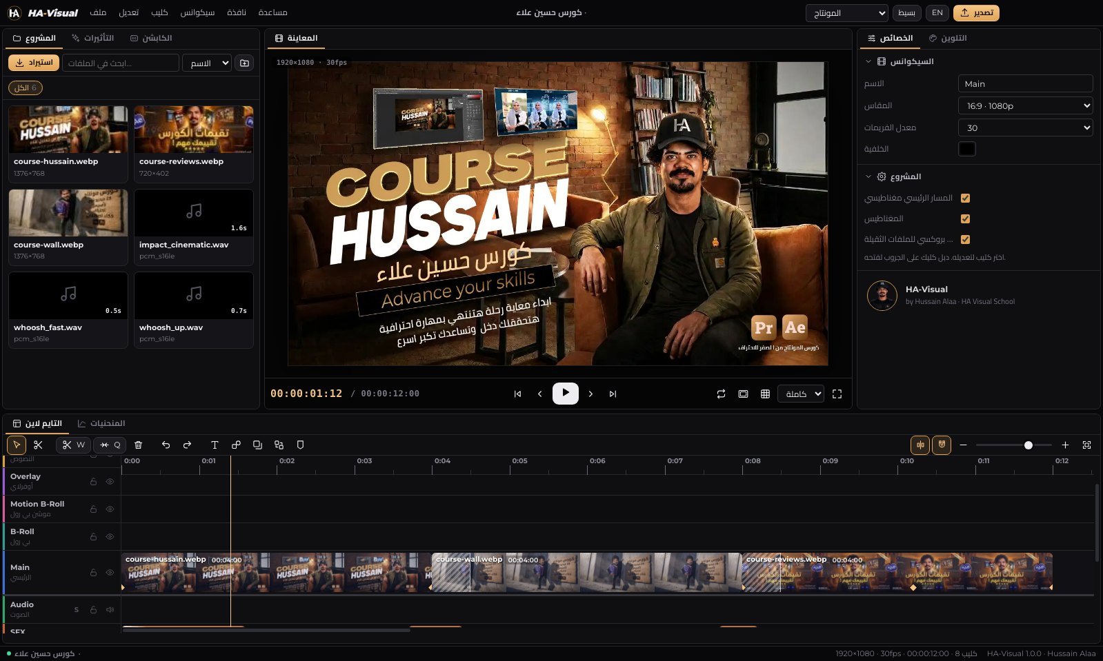1103x661 pixels.
Task: Lock the B-Roll track
Action: [x=93, y=537]
